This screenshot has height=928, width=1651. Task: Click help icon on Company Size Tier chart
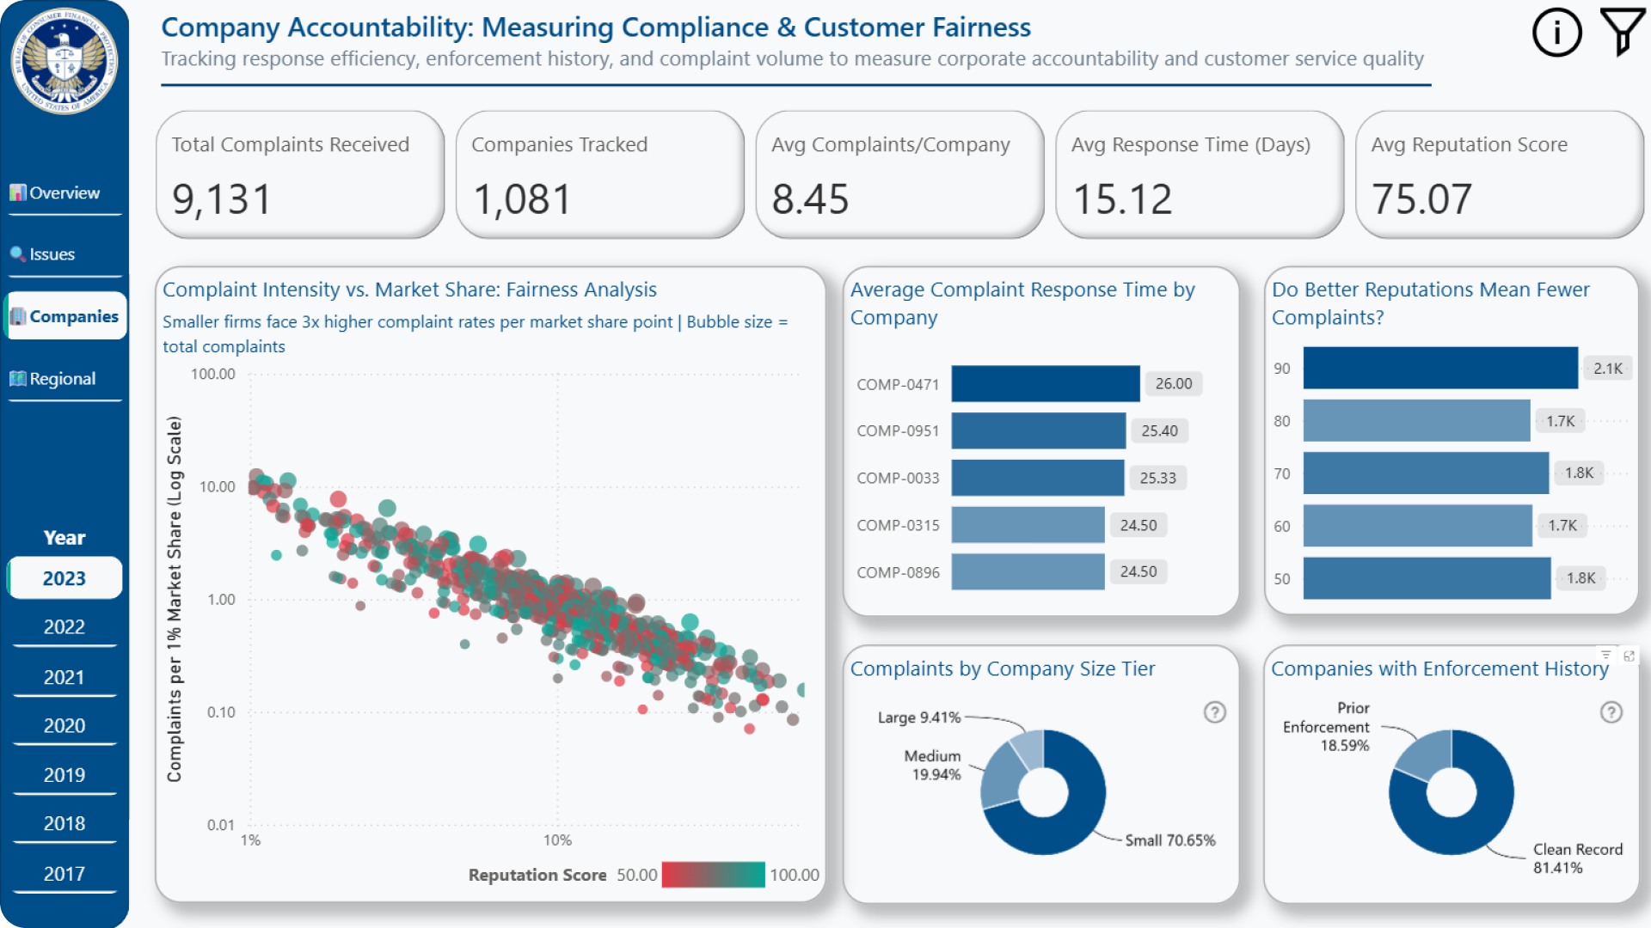pos(1214,712)
